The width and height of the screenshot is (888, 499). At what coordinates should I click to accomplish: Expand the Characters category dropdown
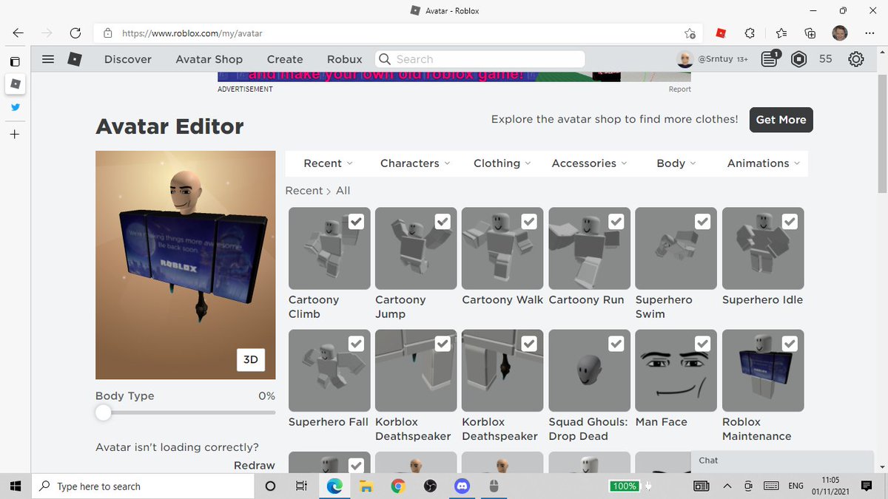pos(414,163)
